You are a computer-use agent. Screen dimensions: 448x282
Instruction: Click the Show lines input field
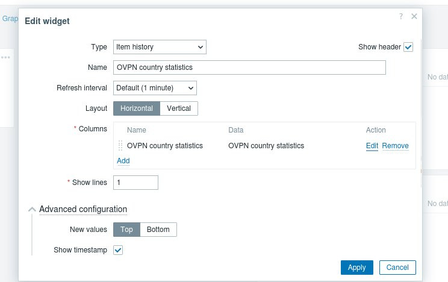click(x=135, y=182)
